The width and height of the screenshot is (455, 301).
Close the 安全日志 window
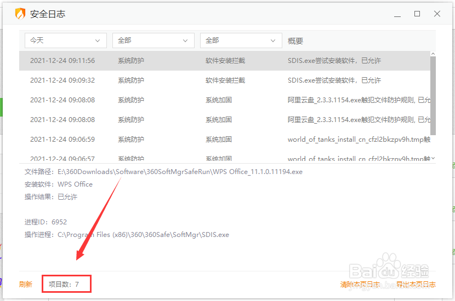tap(437, 14)
